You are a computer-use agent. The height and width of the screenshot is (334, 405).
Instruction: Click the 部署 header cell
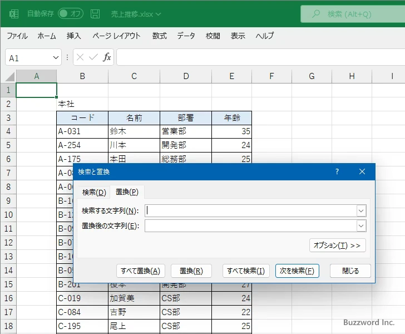click(x=186, y=118)
